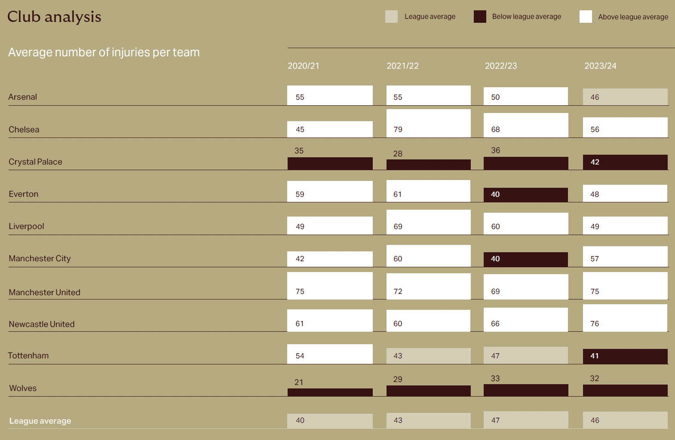Click the Below league average legend swatch
This screenshot has height=440, width=675.
coord(480,17)
